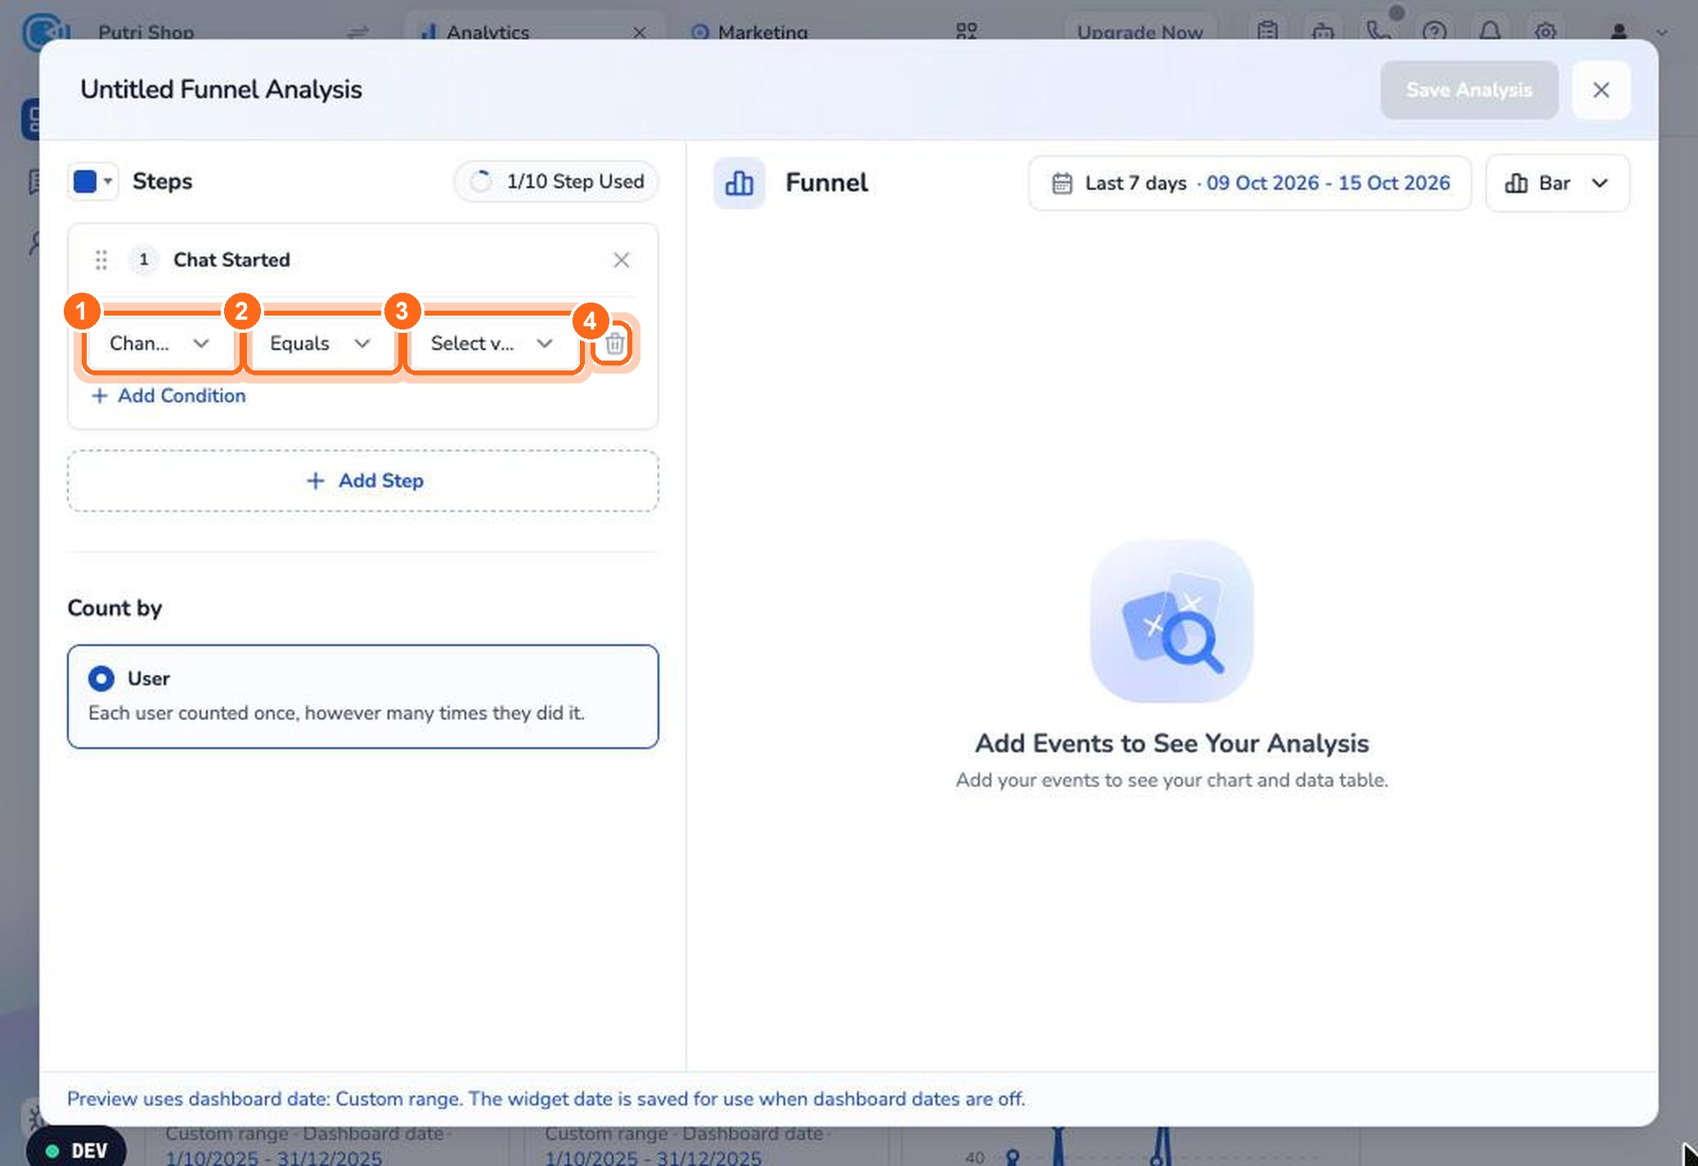Viewport: 1698px width, 1166px height.
Task: Open the Select value dropdown
Action: tap(492, 343)
